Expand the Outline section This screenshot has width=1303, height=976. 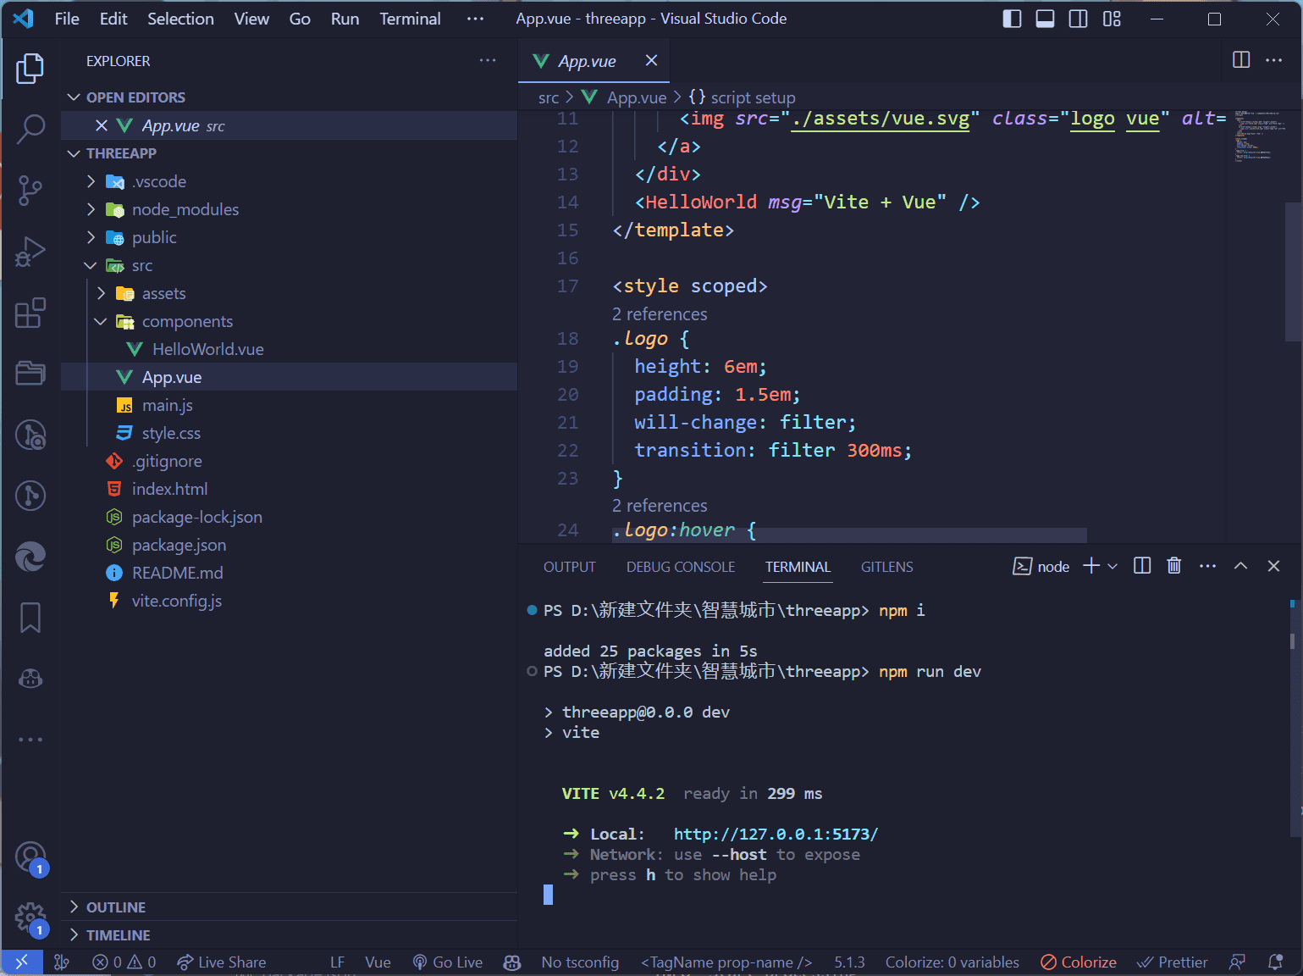click(74, 907)
